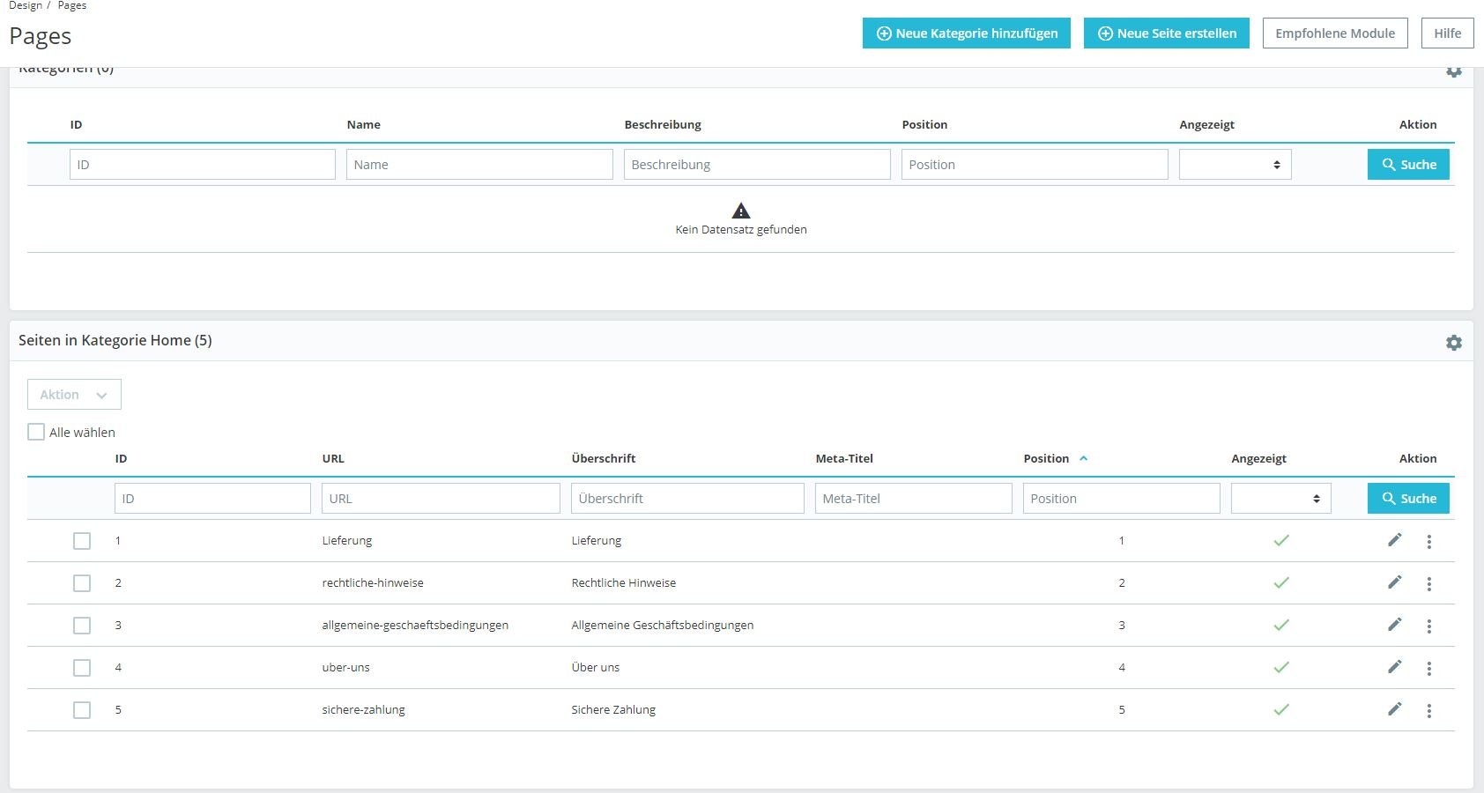Open more actions menu for uber-uns row
This screenshot has width=1484, height=793.
point(1429,668)
